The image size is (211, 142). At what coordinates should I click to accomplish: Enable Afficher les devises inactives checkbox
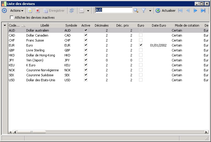[x=12, y=18]
